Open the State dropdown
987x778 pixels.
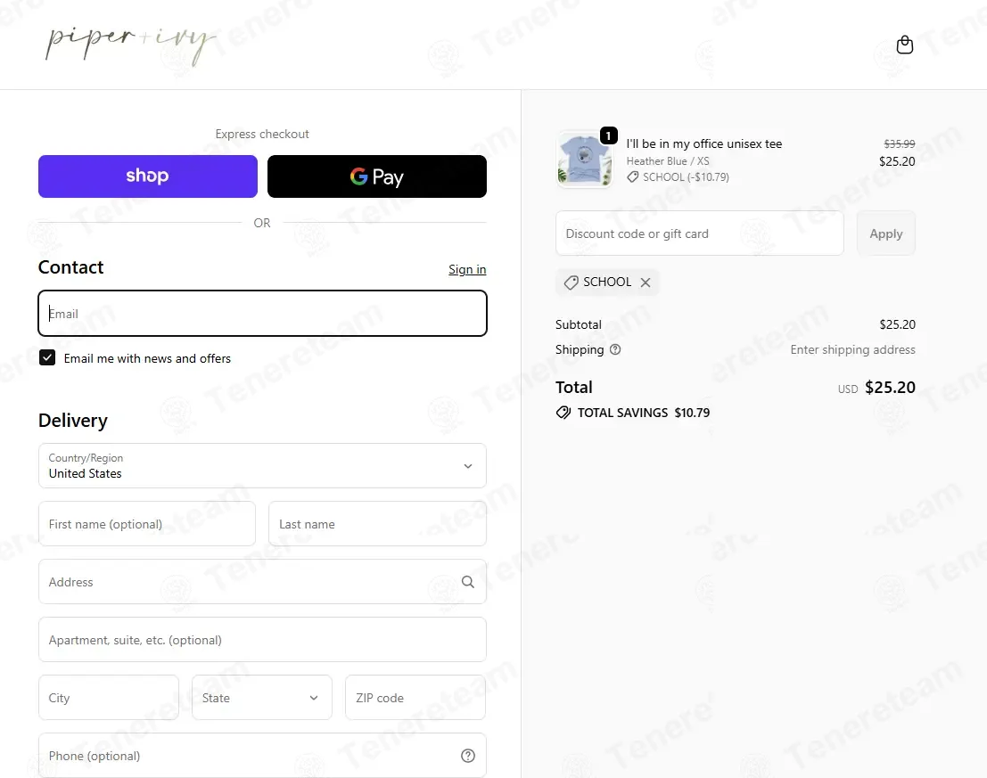262,698
